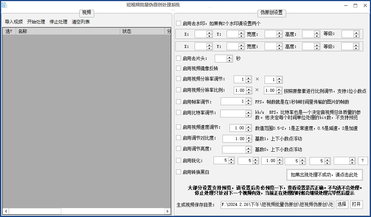Click the app camera icon in title bar

click(4, 5)
